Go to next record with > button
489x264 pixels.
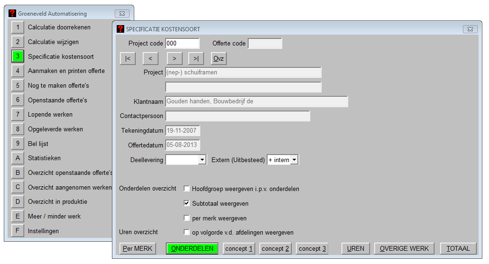point(175,59)
